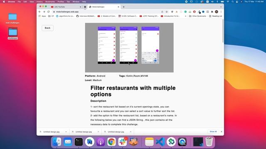Open the 6.005: Software C... bookmark
Viewport: 266px width, 149px height.
(x=128, y=16)
